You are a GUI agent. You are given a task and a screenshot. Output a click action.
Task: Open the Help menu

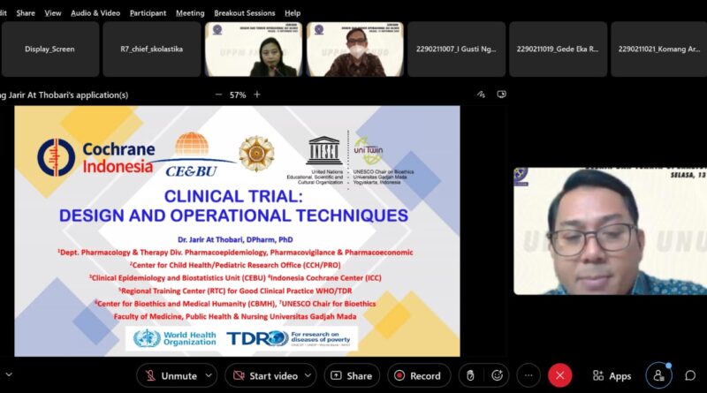[x=293, y=13]
